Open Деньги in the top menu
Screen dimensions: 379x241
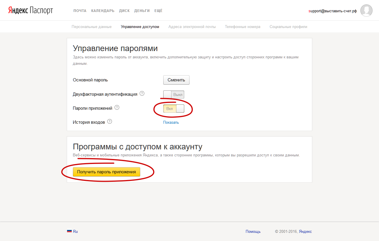tap(142, 11)
